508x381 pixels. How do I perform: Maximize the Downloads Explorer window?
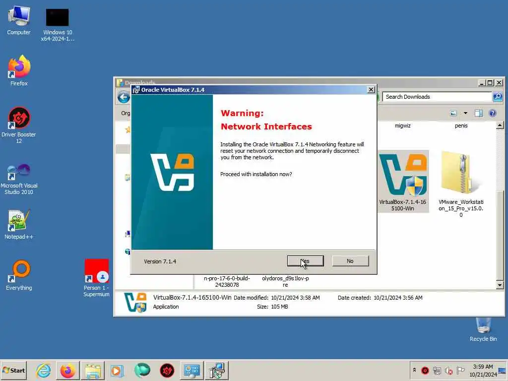490,83
